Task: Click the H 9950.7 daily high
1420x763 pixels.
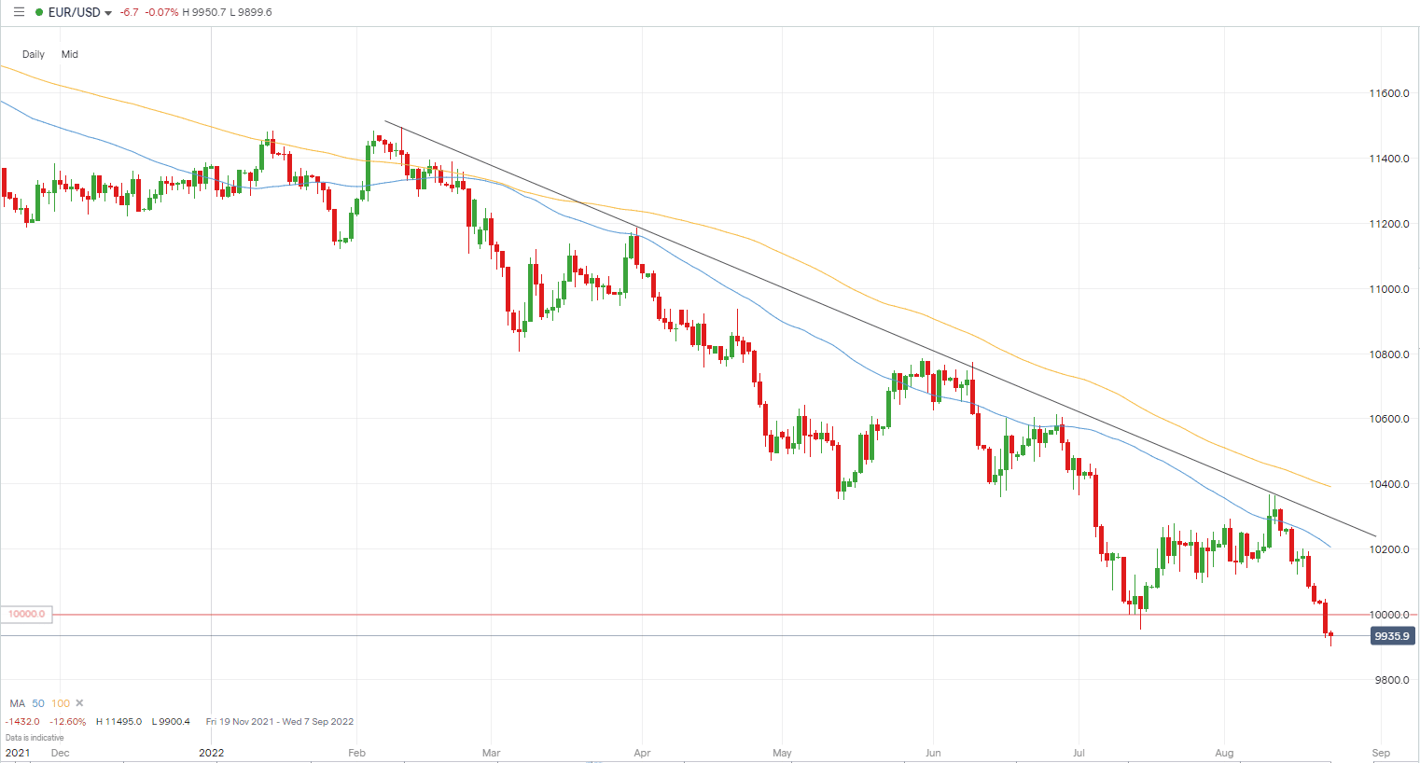Action: click(x=204, y=13)
